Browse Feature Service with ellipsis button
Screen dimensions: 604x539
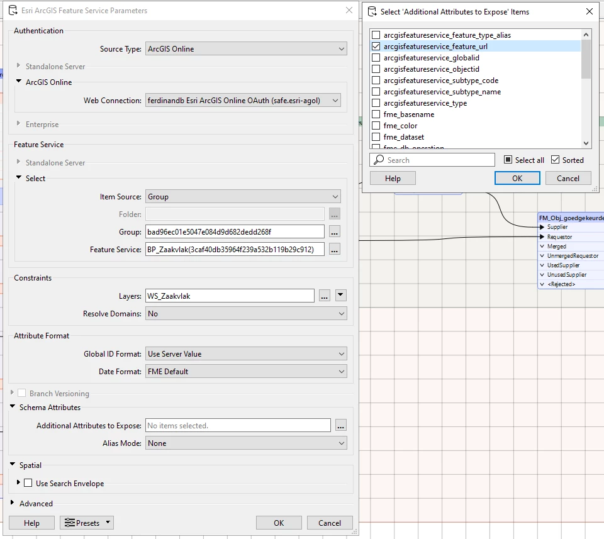[x=334, y=250]
